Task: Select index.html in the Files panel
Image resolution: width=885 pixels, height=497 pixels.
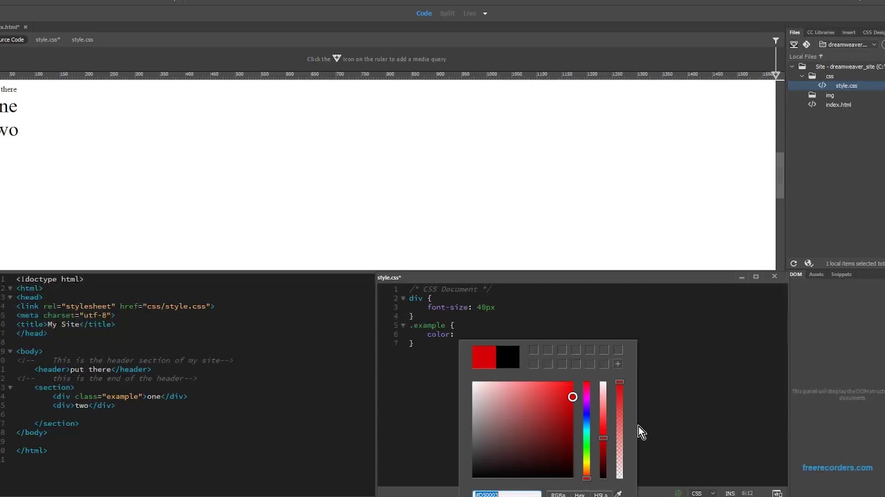Action: 838,105
